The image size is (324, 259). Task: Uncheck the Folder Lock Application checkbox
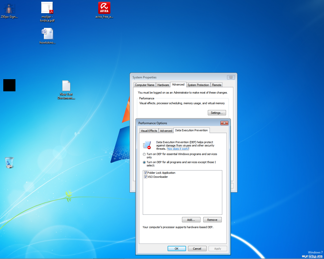coord(146,173)
